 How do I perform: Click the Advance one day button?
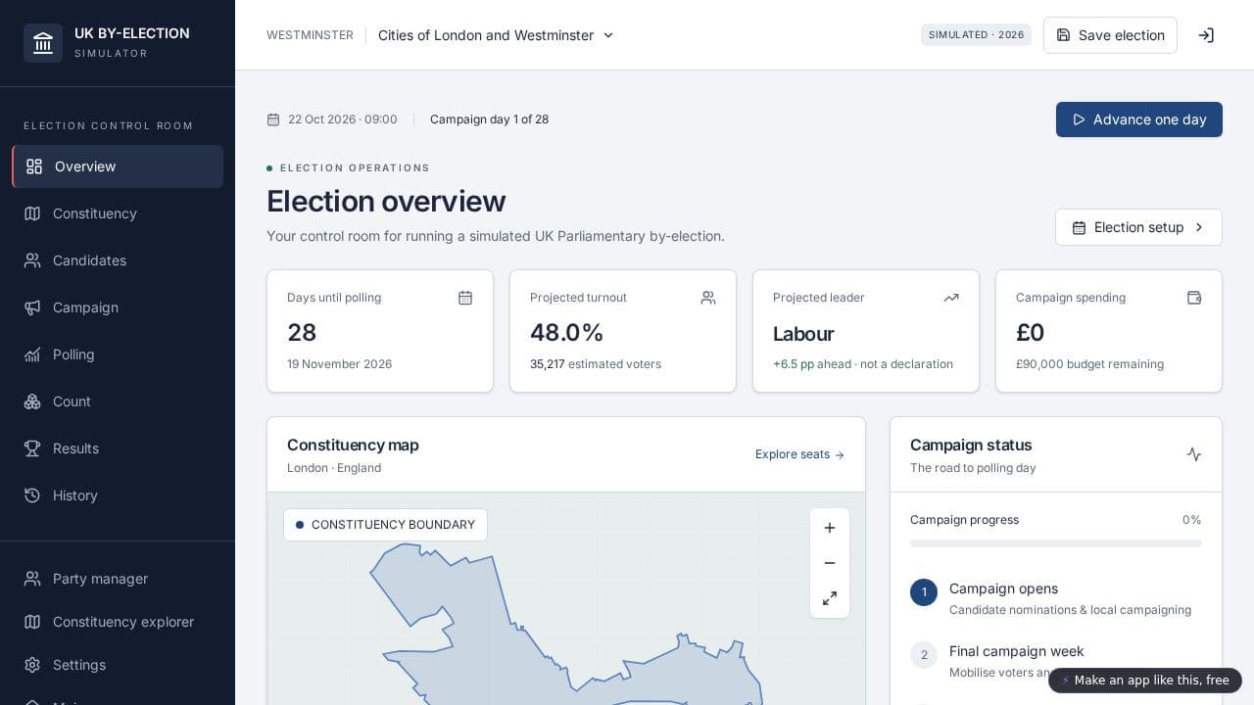point(1139,119)
